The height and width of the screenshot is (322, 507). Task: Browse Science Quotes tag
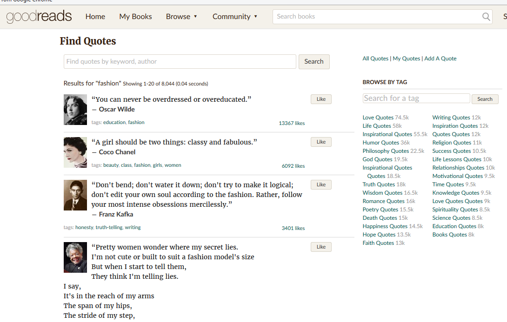(451, 218)
